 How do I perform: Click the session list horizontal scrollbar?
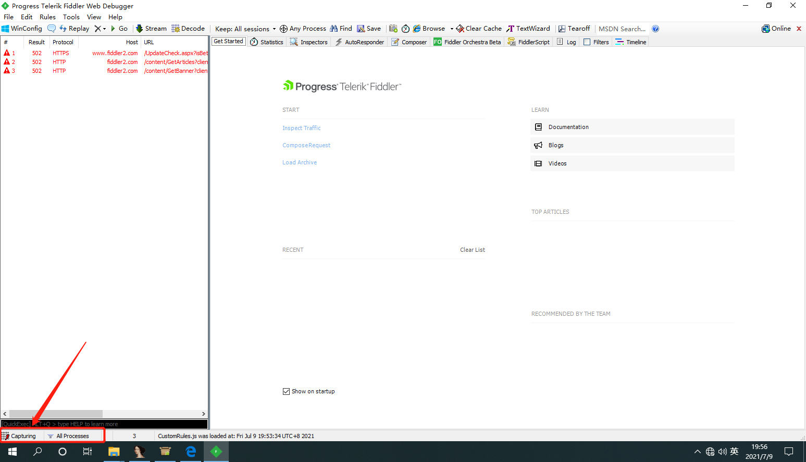[104, 414]
